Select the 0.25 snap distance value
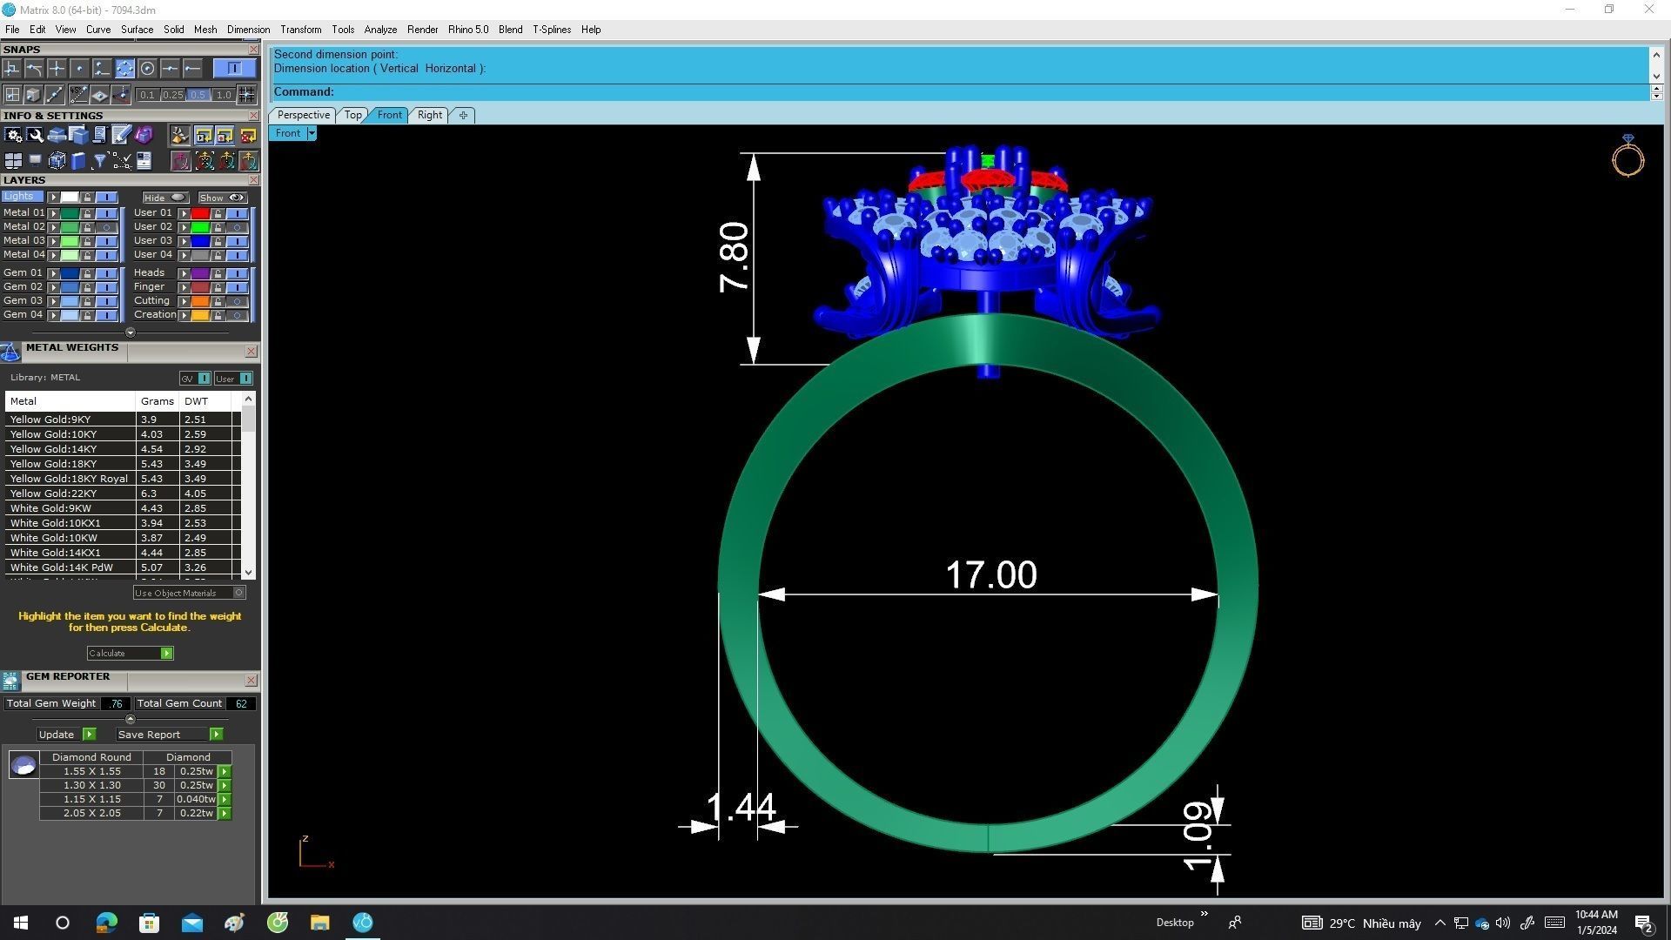 coord(172,95)
